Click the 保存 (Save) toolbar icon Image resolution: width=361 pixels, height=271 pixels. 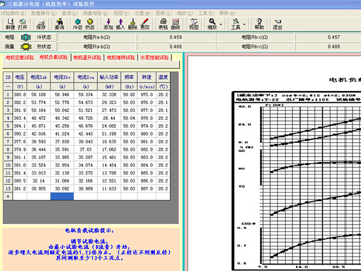[40, 23]
